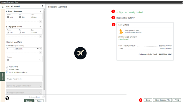Expand the Corporate Agreement Number dropdown
This screenshot has width=183, height=103.
[x=24, y=85]
